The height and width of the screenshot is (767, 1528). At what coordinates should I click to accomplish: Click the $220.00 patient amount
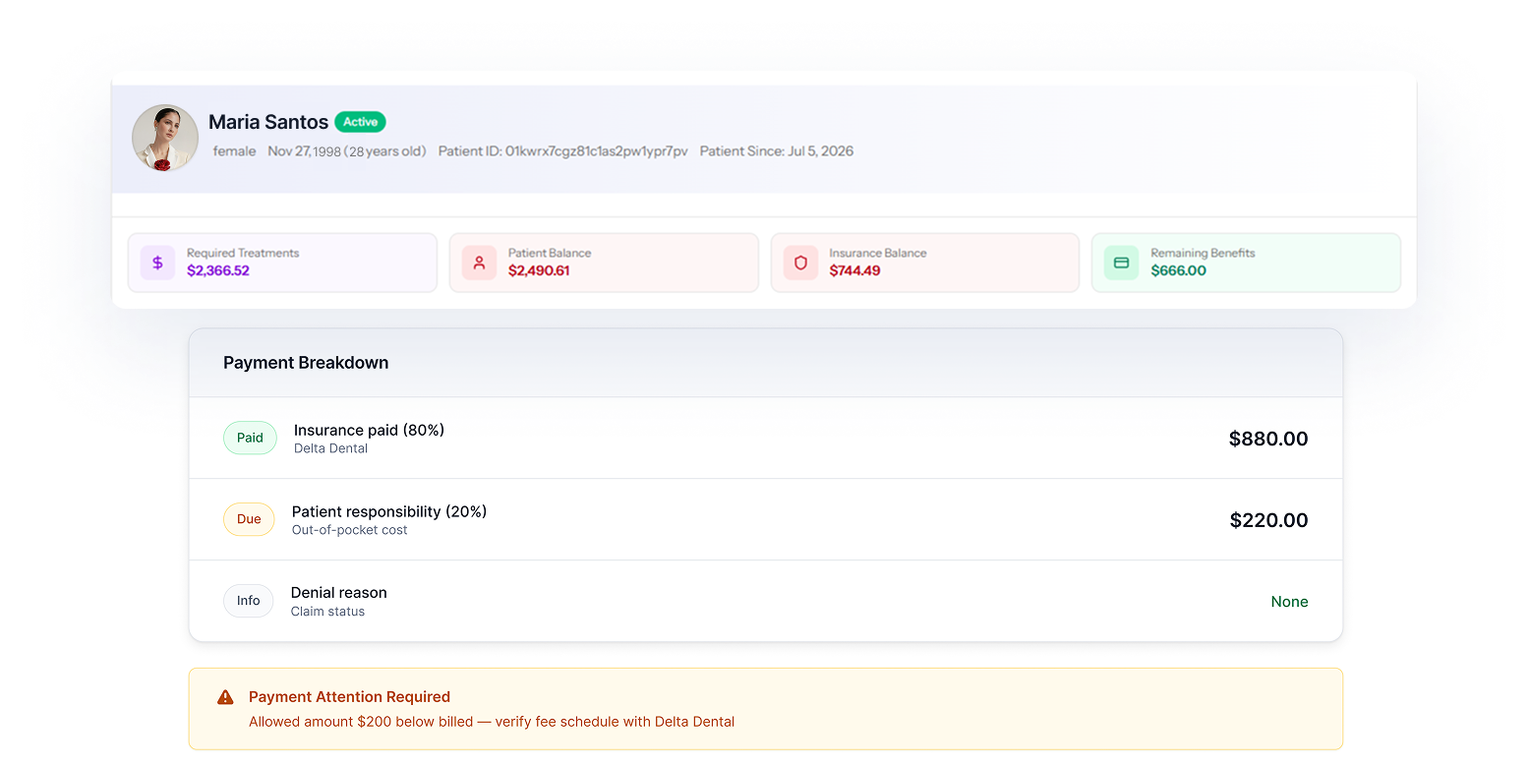coord(1268,520)
